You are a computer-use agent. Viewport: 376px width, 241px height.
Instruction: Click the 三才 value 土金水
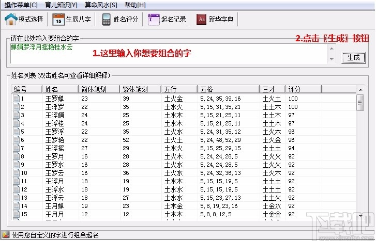pos(272,206)
